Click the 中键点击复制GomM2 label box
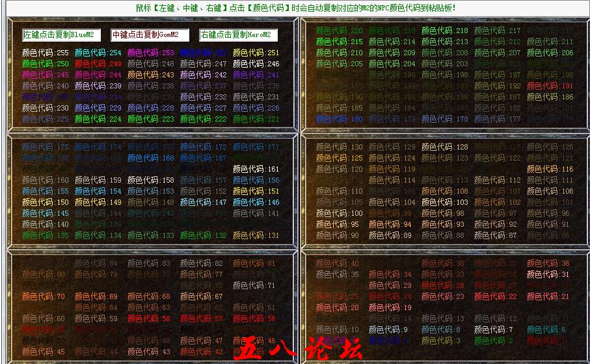Screen dimensions: 590x364 (x=150, y=35)
